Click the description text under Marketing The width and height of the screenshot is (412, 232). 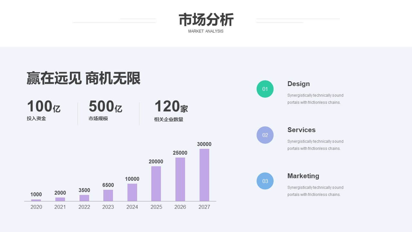coord(315,191)
